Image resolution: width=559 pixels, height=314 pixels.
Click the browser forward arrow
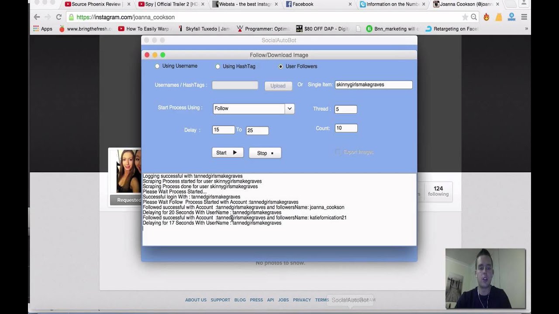click(48, 17)
